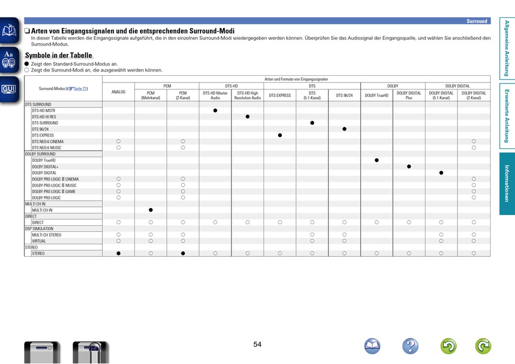The height and width of the screenshot is (364, 515).
Task: Select the DOLBY DIGITAL+ row label
Action: 46,167
